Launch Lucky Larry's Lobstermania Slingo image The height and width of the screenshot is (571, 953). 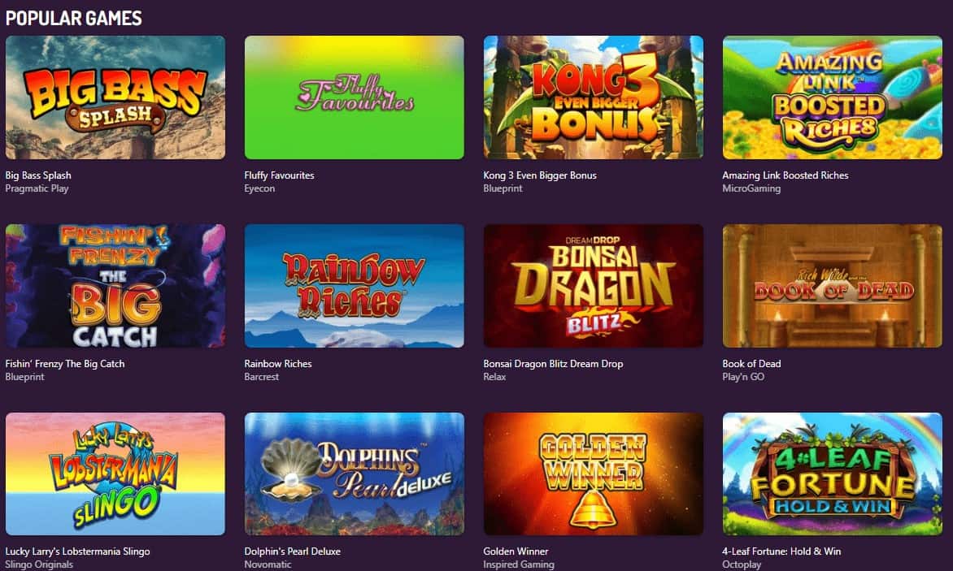coord(115,474)
